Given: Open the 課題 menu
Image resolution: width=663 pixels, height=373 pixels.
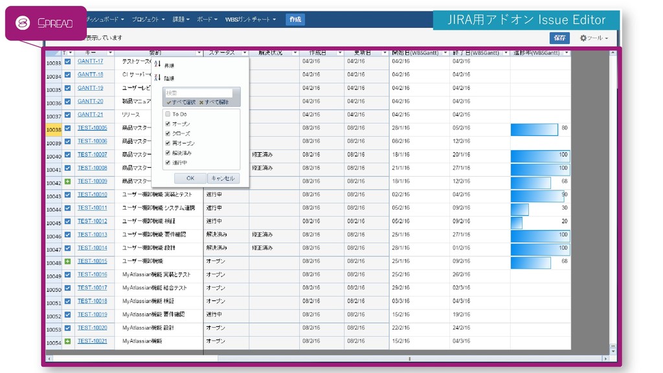Looking at the screenshot, I should 181,19.
